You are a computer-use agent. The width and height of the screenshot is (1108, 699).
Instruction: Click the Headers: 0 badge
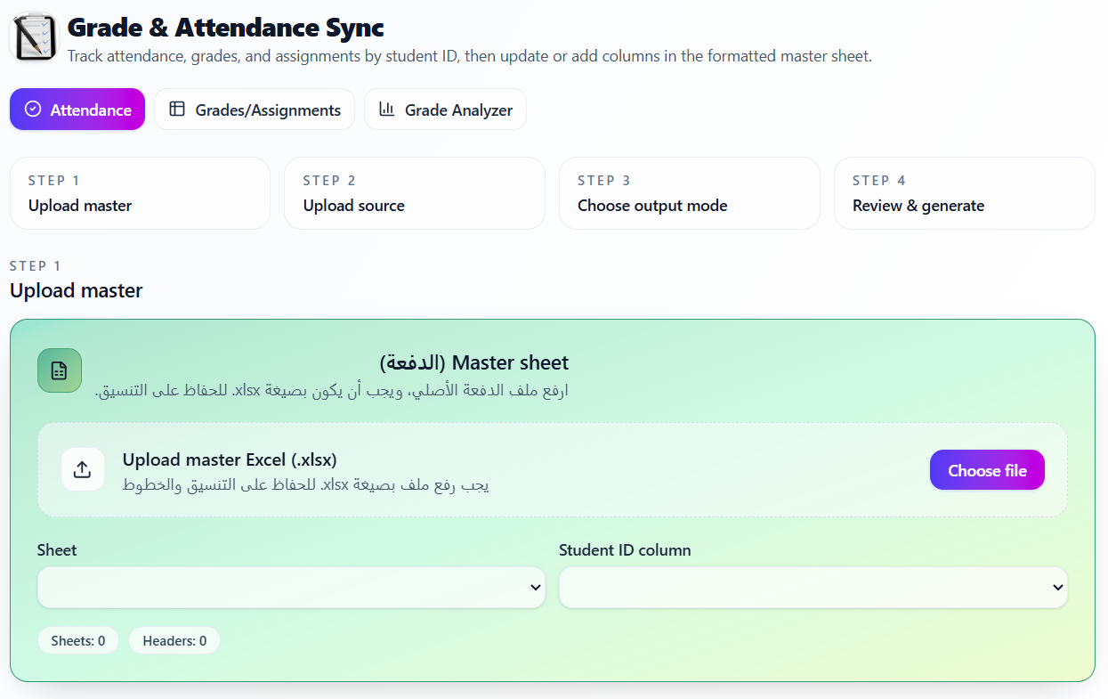pos(174,640)
